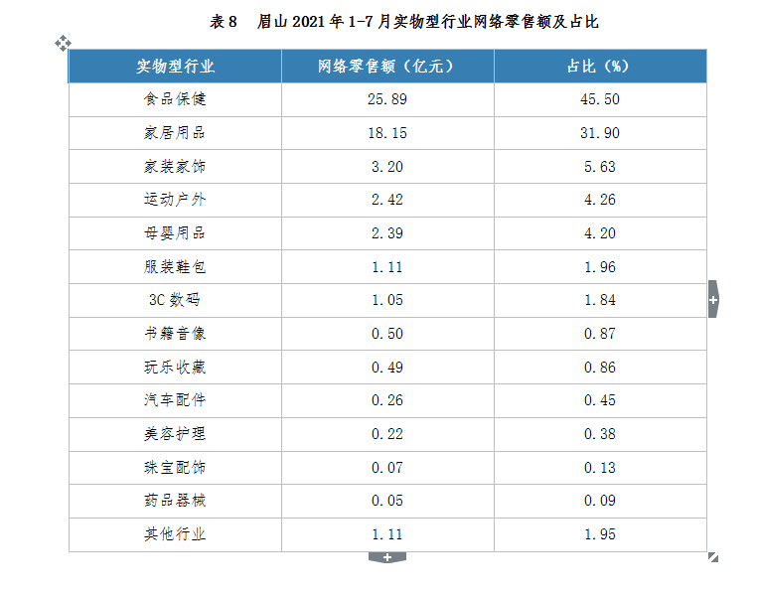Screen dimensions: 757x595
Task: Click the value 45.50
Action: 600,99
